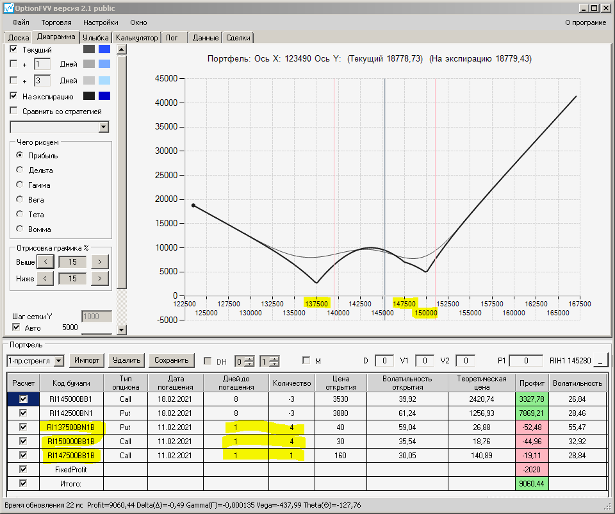
Task: Click left panel scrollbar down arrow
Action: point(122,329)
